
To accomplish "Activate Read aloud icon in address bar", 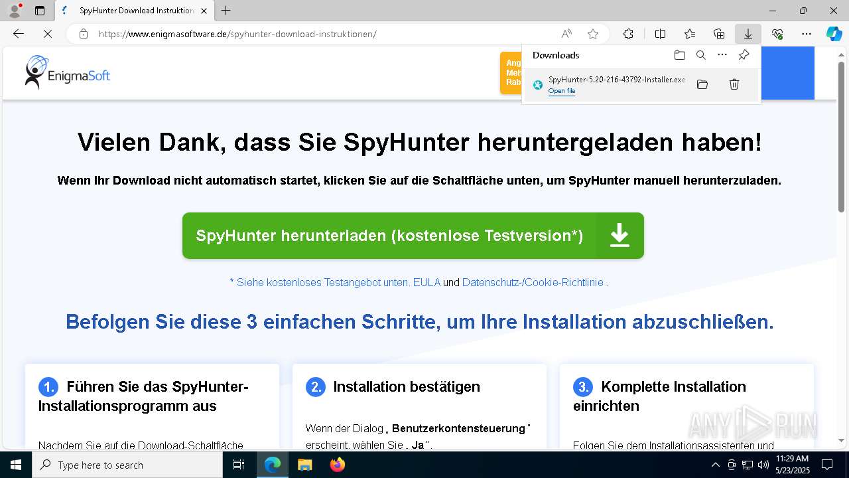I will tap(566, 34).
